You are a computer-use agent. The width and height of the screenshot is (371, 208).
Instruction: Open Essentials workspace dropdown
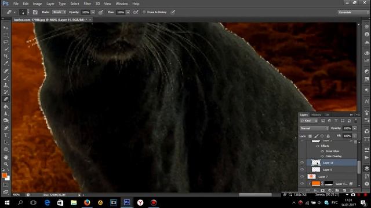353,12
